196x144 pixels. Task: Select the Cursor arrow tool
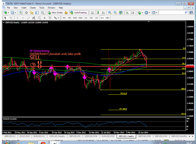click(x=5, y=18)
